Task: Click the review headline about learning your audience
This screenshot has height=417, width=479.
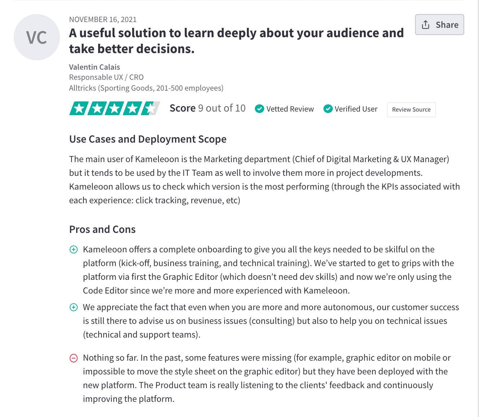Action: coord(236,40)
